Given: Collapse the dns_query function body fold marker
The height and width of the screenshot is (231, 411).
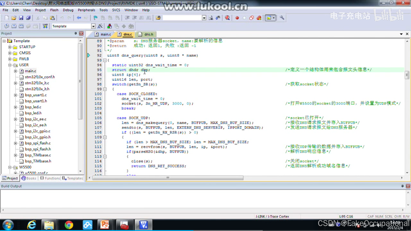Looking at the screenshot, I should (x=105, y=60).
